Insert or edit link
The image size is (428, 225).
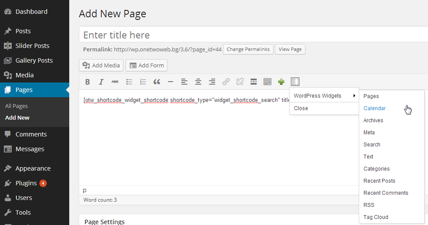point(226,82)
